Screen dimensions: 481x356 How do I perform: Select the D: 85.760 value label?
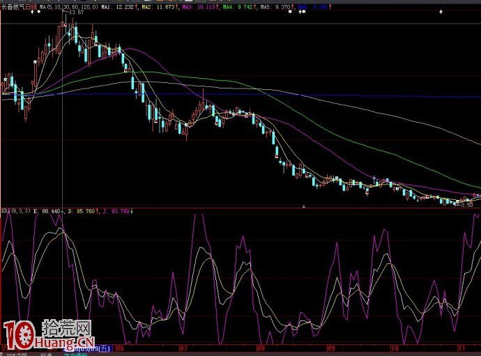pyautogui.click(x=83, y=210)
